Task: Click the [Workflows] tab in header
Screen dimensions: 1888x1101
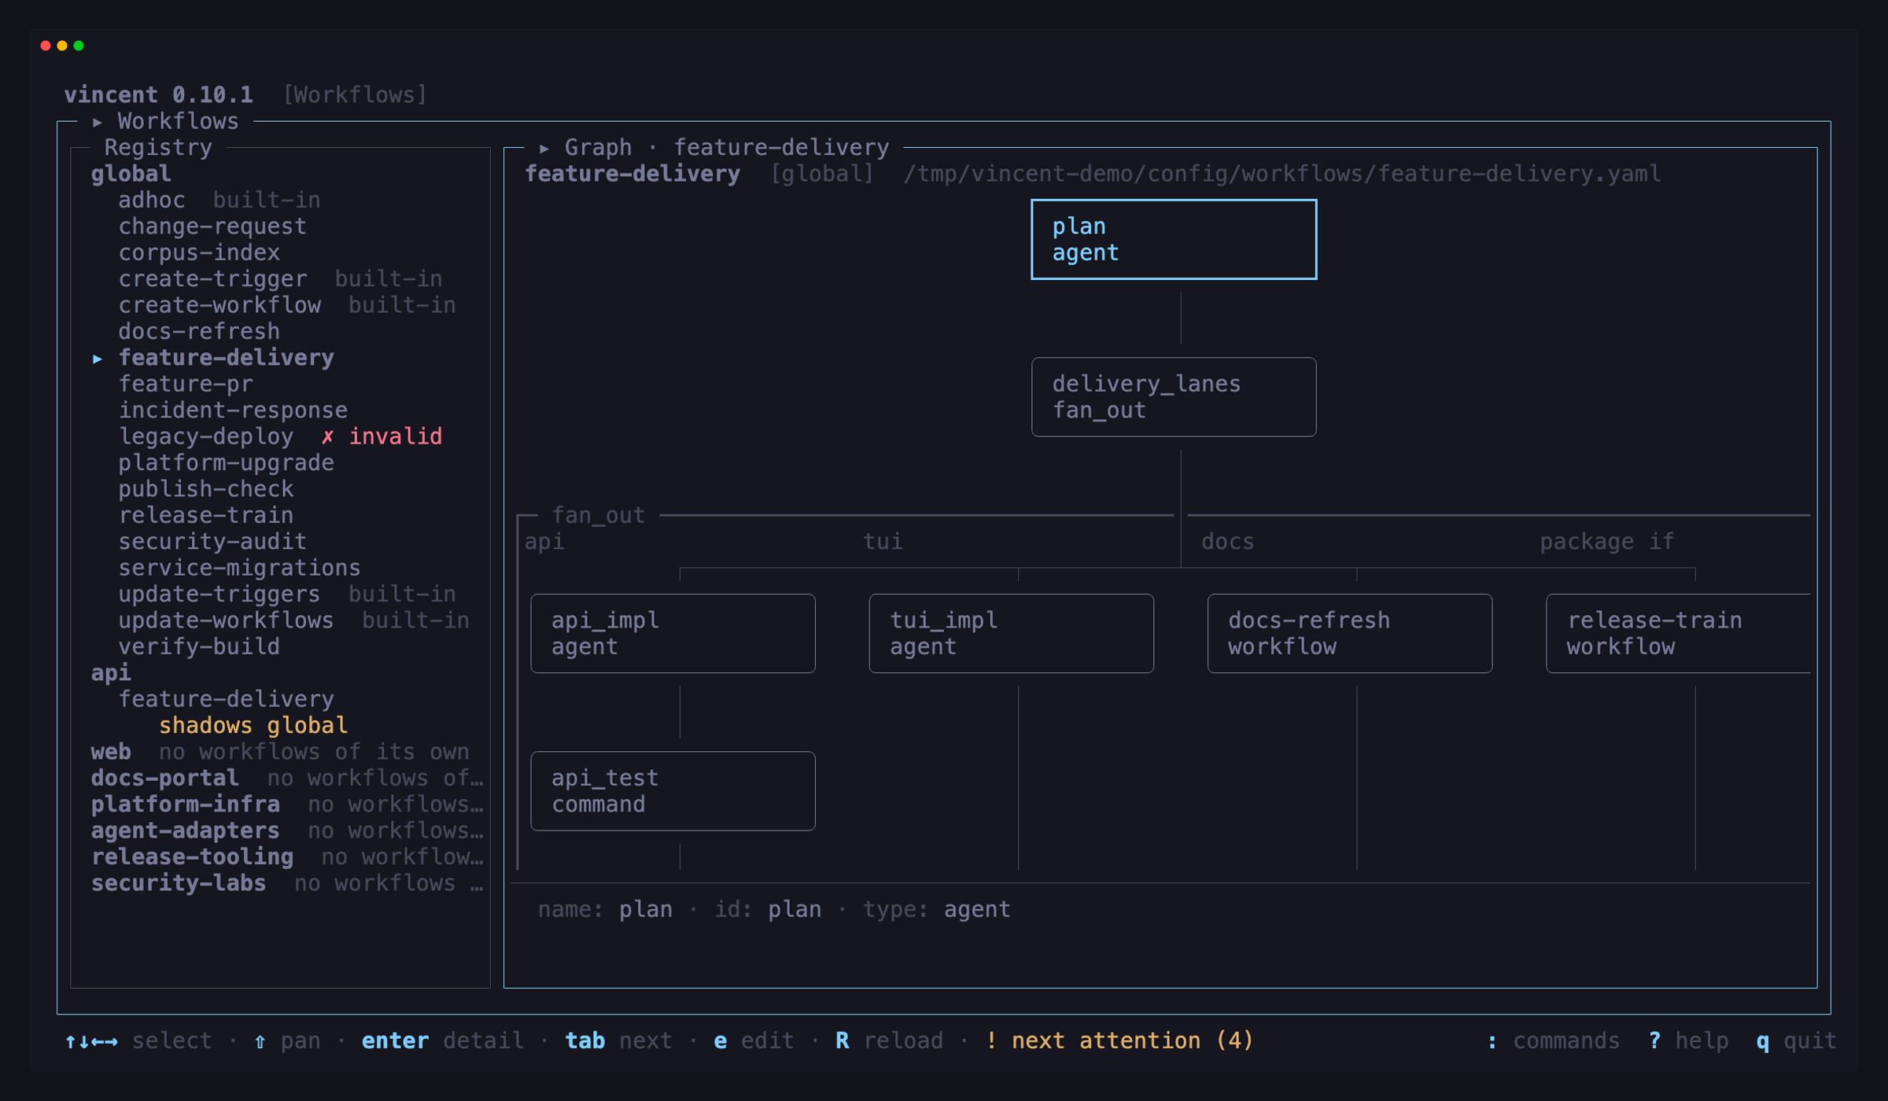Action: tap(355, 95)
